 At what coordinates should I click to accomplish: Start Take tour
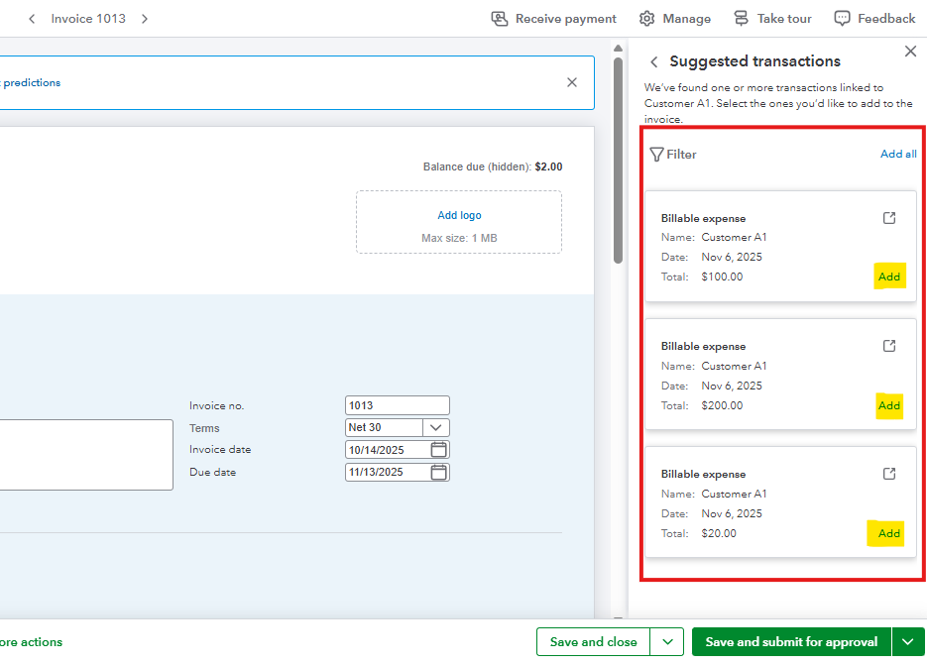pos(772,19)
